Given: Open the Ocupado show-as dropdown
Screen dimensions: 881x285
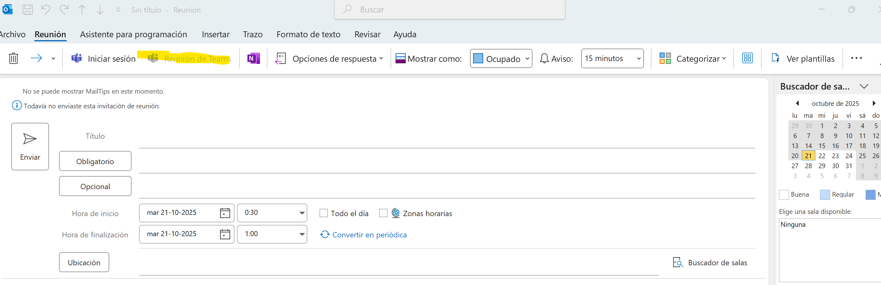Looking at the screenshot, I should click(x=501, y=58).
